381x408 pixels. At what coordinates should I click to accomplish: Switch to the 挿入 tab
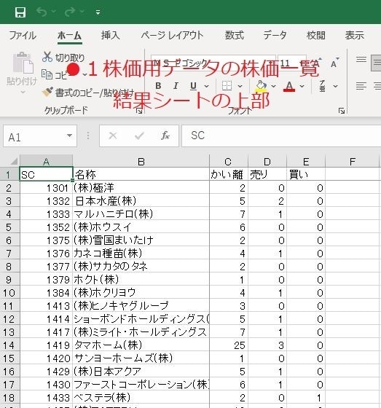coord(110,35)
